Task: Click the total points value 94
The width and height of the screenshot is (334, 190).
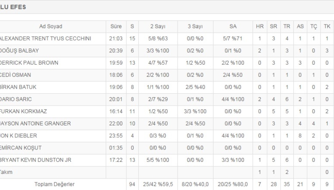Action: pyautogui.click(x=132, y=185)
